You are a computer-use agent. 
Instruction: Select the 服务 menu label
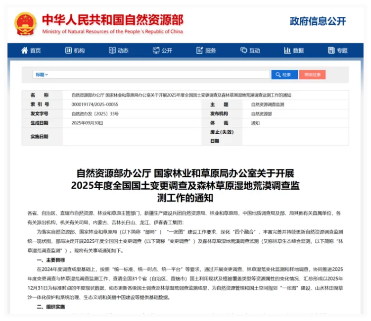click(211, 51)
